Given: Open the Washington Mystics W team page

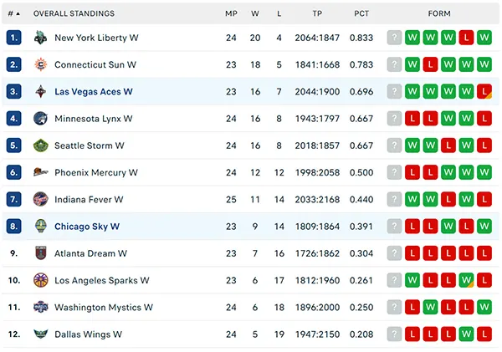Looking at the screenshot, I should click(x=104, y=307).
